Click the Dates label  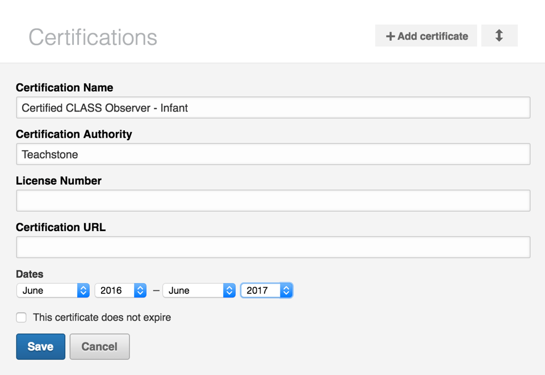pyautogui.click(x=30, y=274)
